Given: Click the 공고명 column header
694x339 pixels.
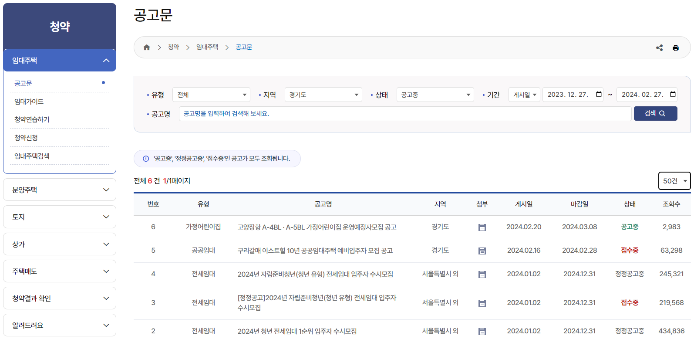Looking at the screenshot, I should pos(323,204).
